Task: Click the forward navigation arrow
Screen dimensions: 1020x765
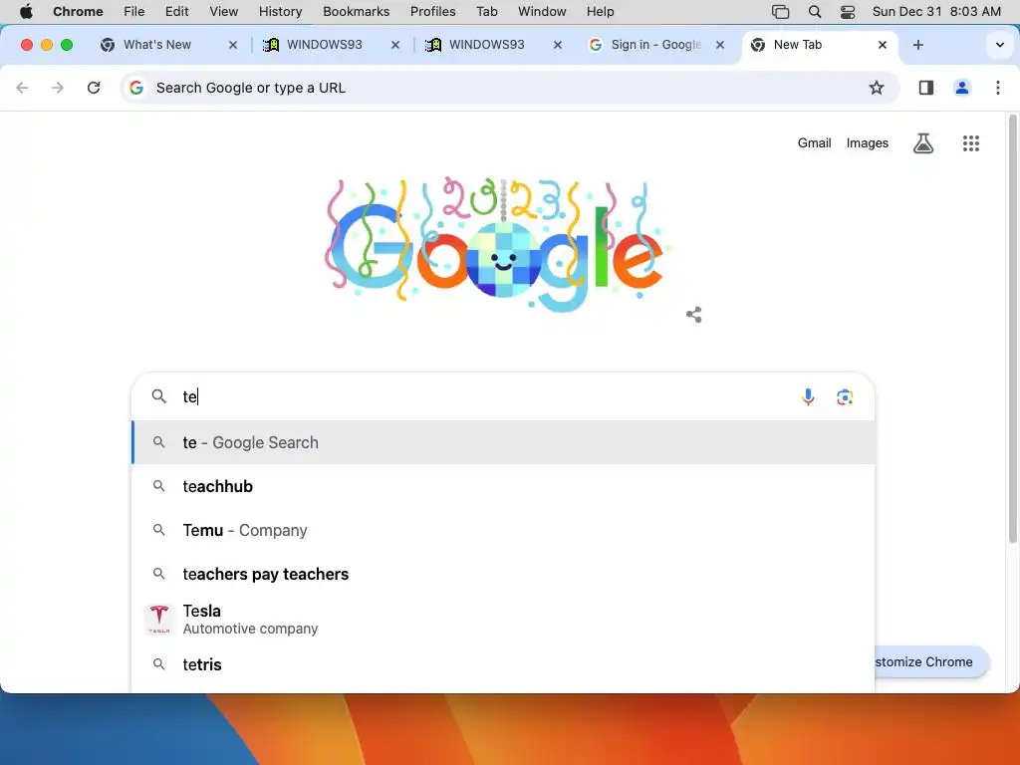Action: pyautogui.click(x=58, y=88)
